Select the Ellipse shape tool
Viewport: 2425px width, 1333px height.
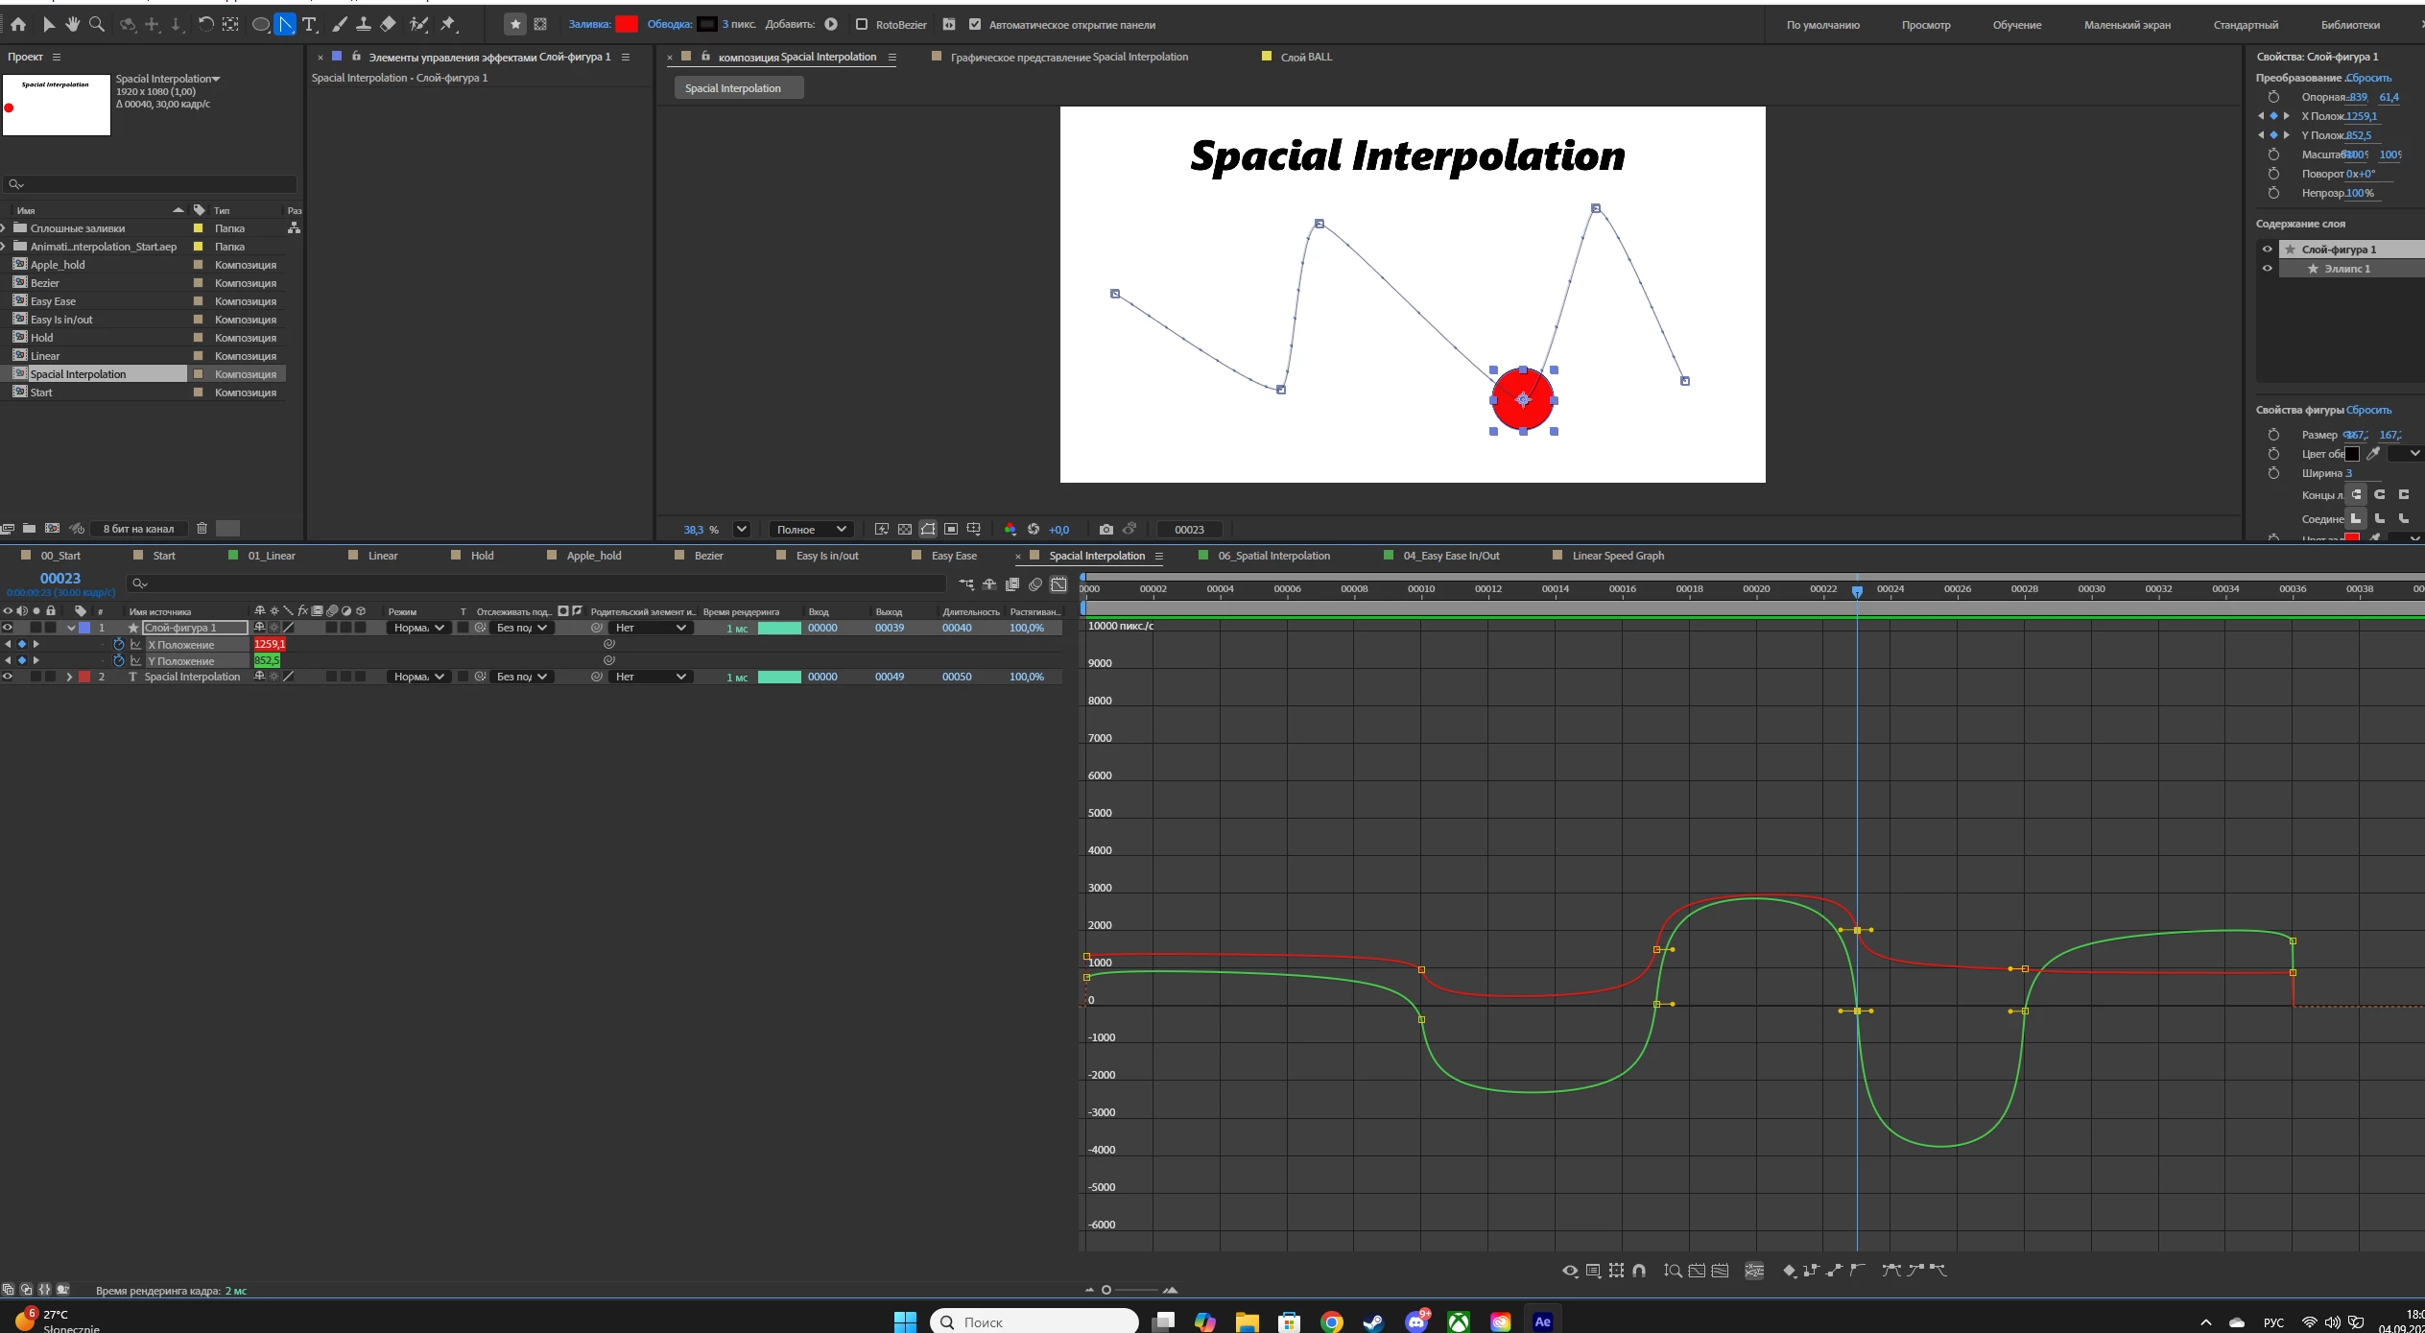click(260, 24)
